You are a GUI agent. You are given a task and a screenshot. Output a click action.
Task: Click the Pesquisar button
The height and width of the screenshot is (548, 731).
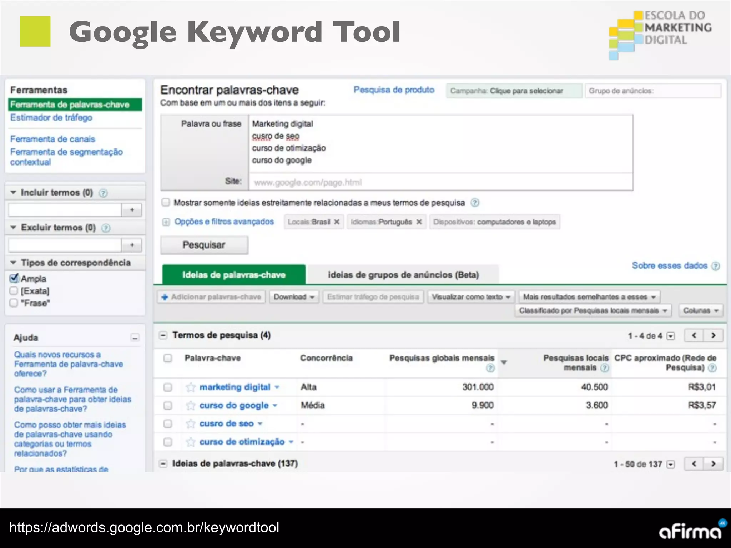tap(204, 245)
